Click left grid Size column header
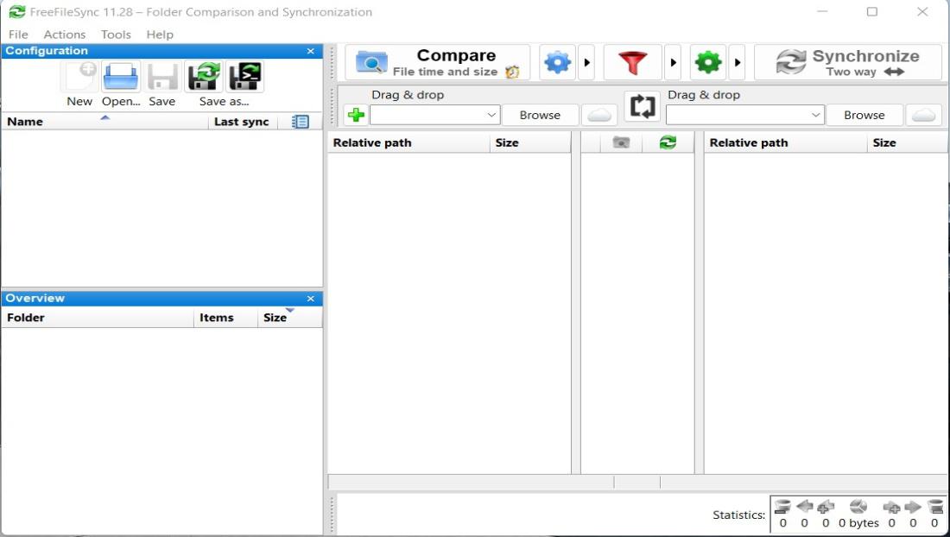 [530, 142]
